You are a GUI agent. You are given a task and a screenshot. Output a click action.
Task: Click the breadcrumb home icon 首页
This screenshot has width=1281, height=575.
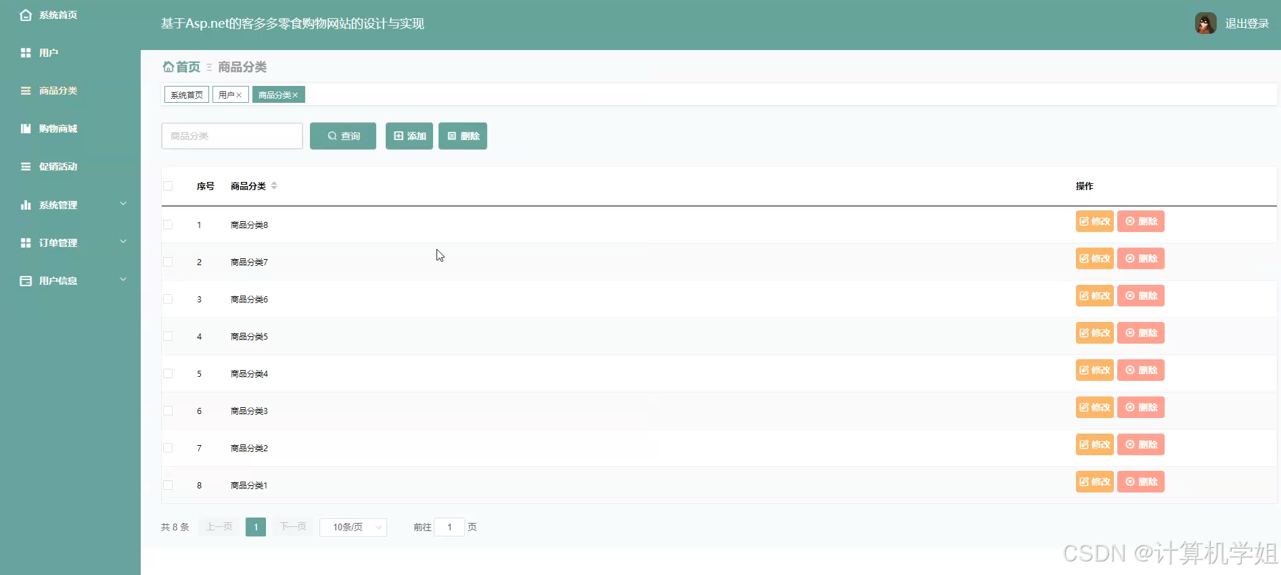(x=168, y=67)
